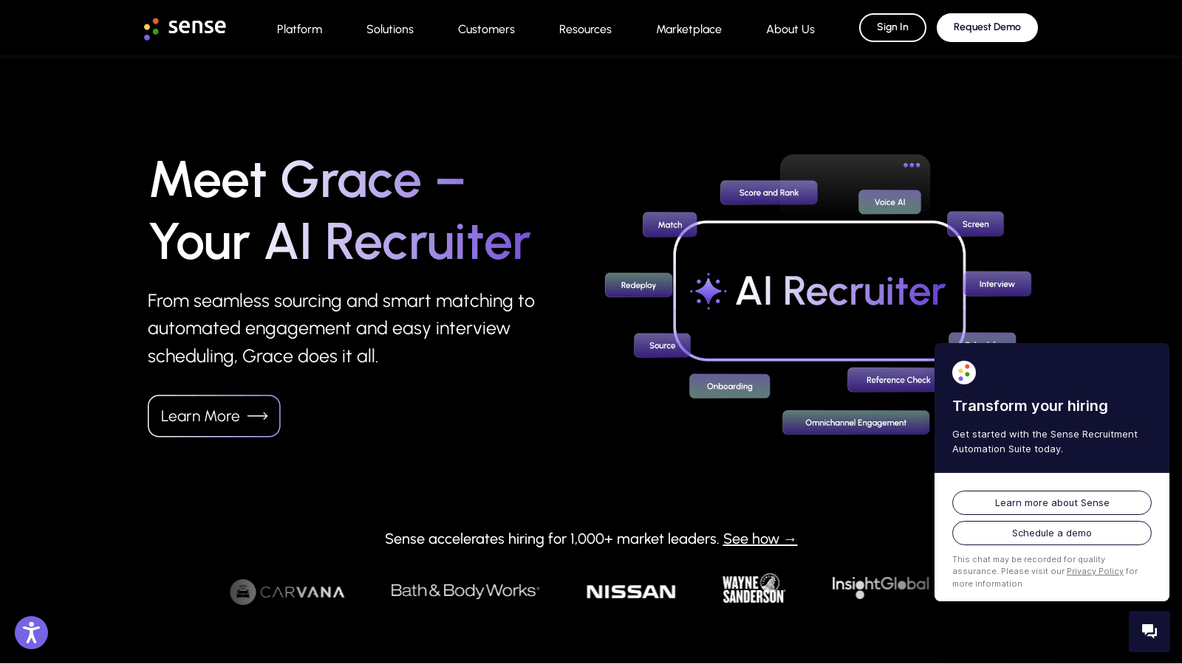
Task: Click the Onboarding tag
Action: [730, 387]
